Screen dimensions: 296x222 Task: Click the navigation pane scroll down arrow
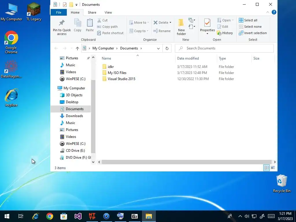tap(93, 162)
